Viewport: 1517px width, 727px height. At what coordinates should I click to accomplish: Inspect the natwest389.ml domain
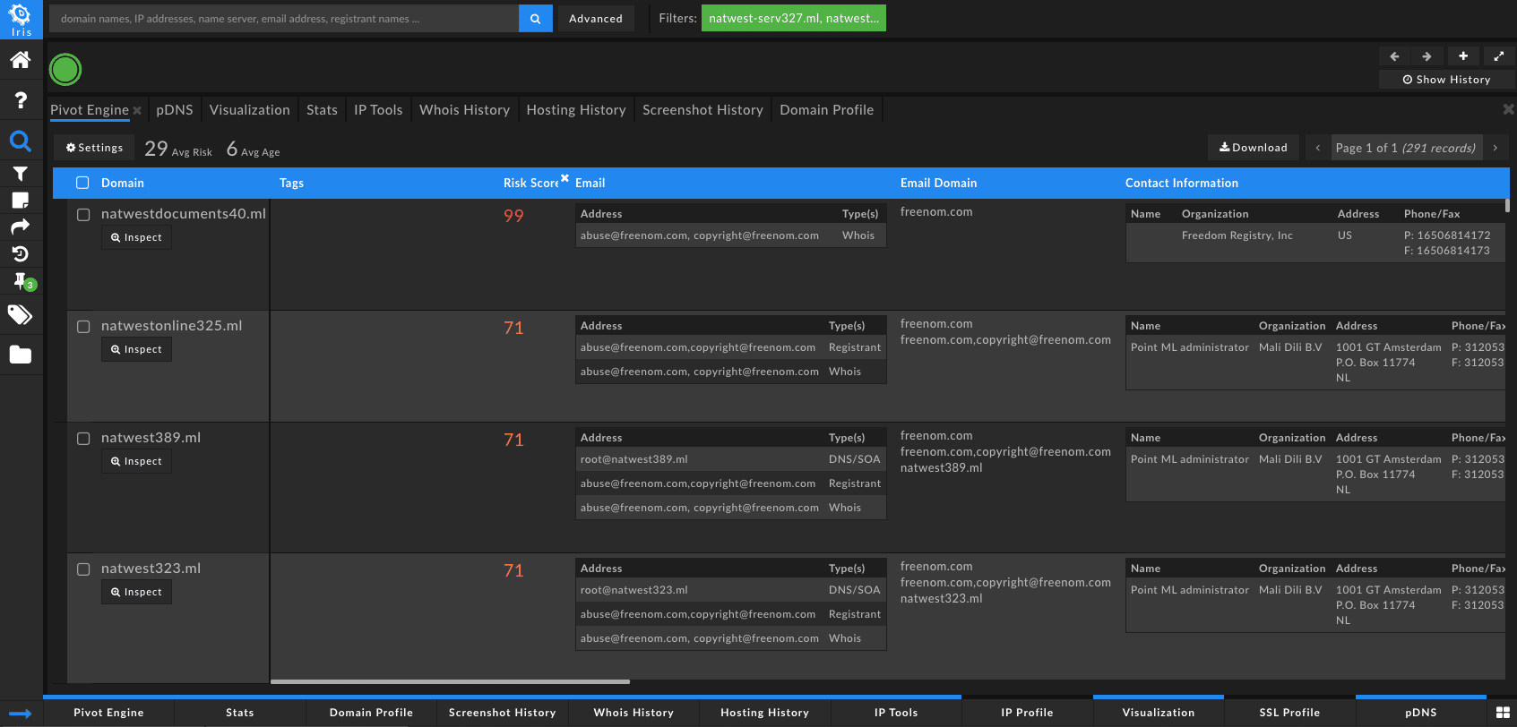point(136,461)
